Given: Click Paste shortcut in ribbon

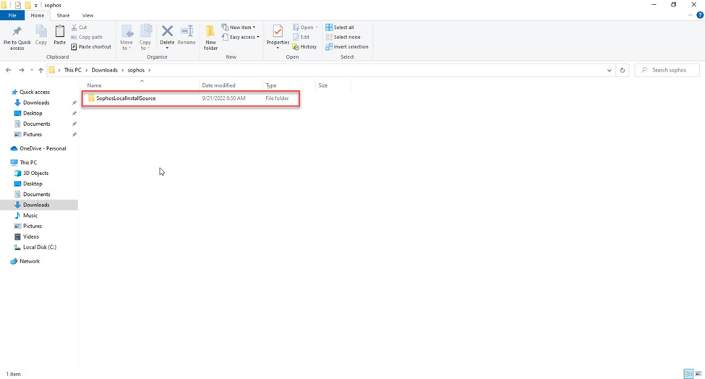Looking at the screenshot, I should pyautogui.click(x=91, y=47).
